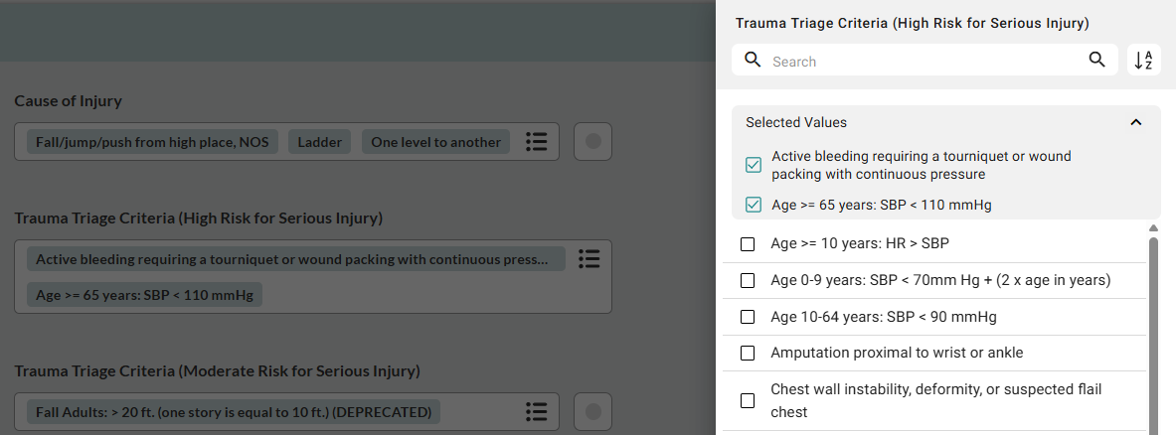Screen dimensions: 1176x435
Task: Click the magnifier icon left of Search
Action: 753,61
